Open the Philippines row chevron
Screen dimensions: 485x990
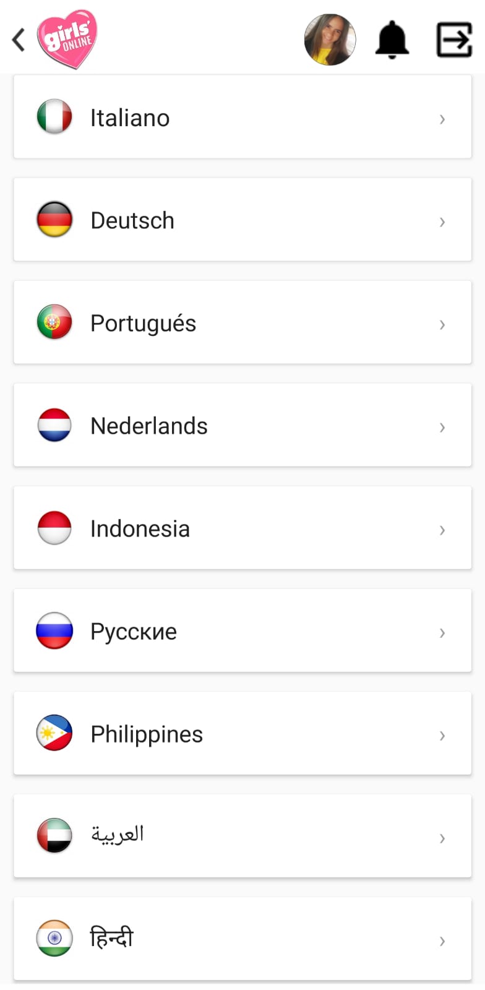point(442,735)
